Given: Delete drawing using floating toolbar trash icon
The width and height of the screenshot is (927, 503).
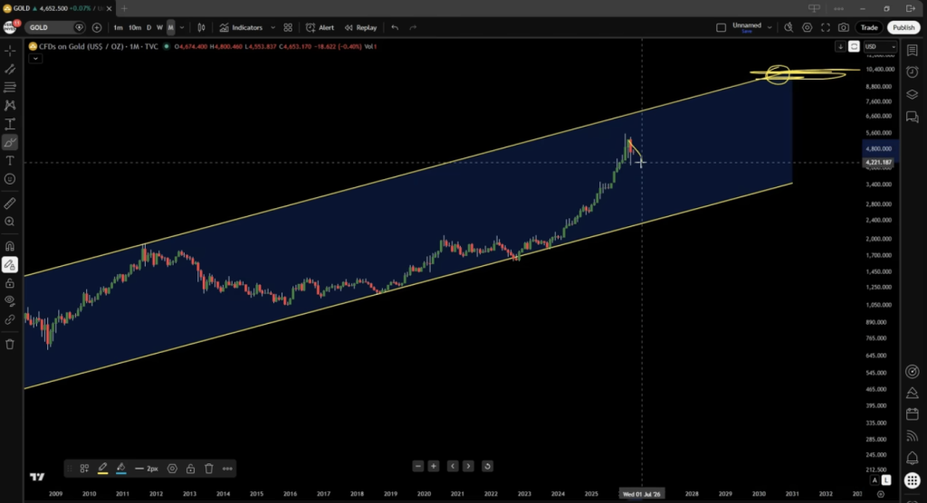Looking at the screenshot, I should tap(209, 469).
